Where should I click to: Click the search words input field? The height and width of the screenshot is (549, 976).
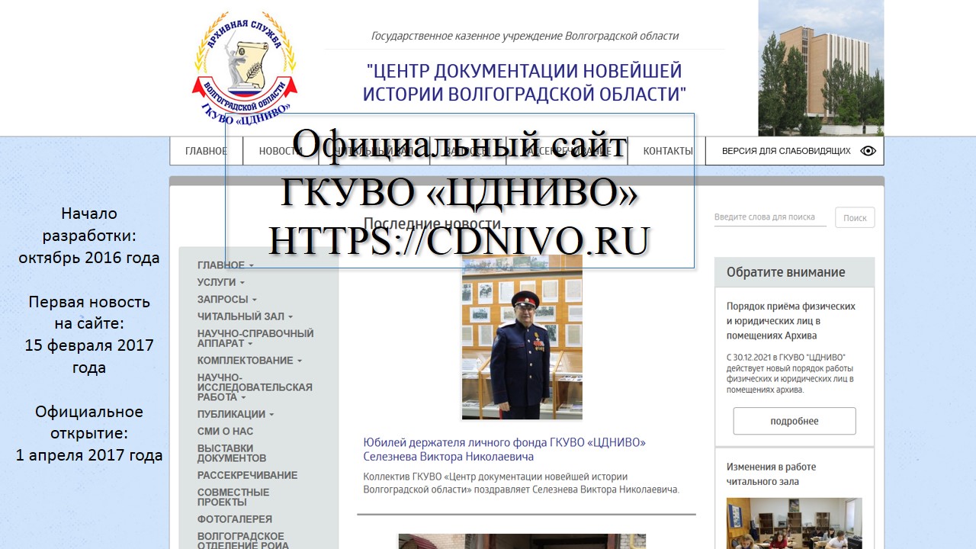770,217
